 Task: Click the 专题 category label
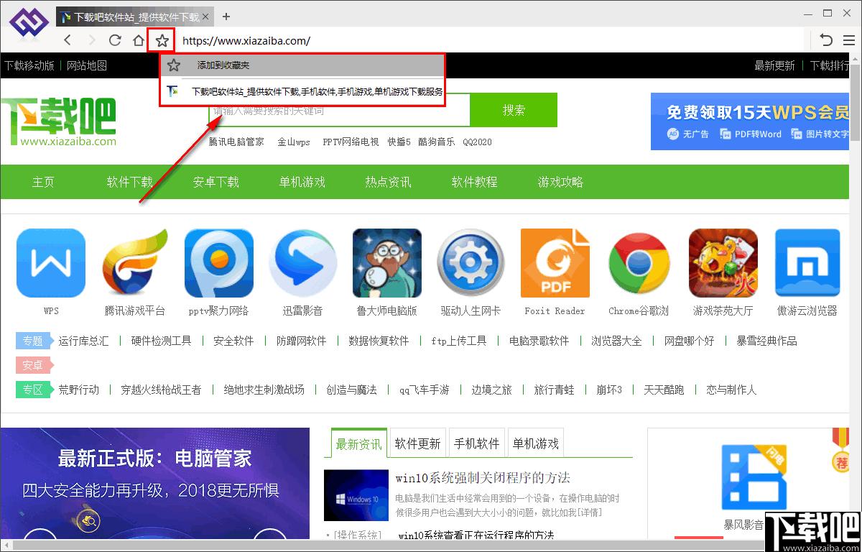pos(33,341)
